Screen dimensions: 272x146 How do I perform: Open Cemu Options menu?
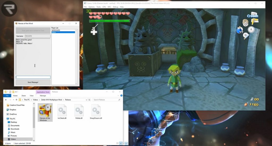pyautogui.click(x=91, y=7)
